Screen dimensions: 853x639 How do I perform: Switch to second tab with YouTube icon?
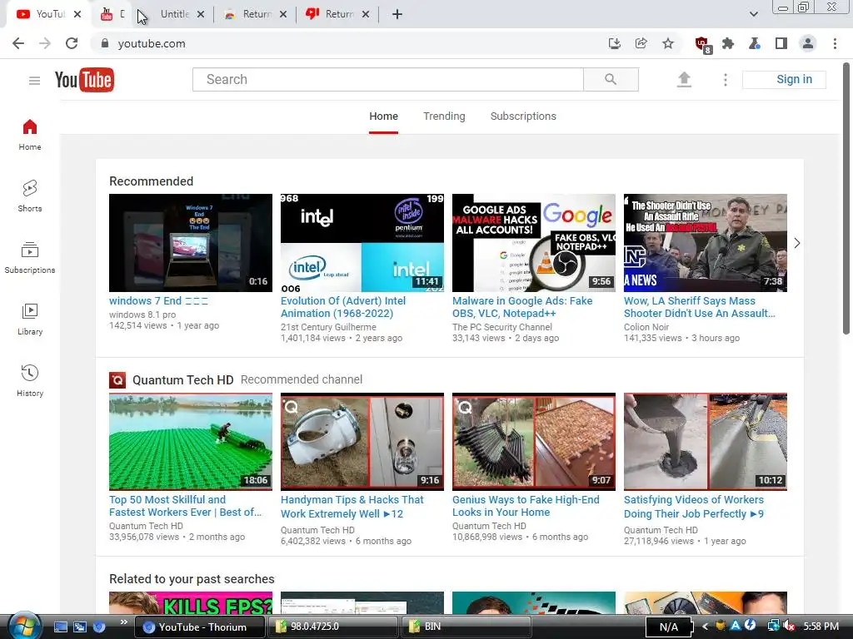pos(112,14)
